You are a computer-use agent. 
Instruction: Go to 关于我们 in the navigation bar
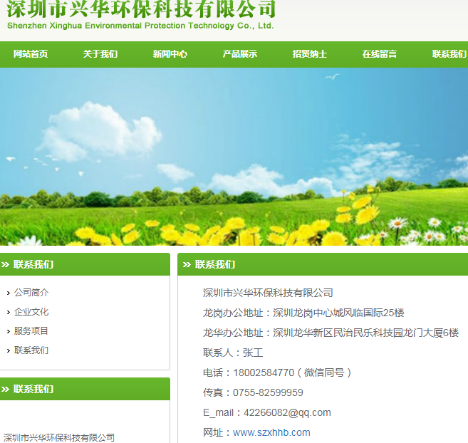point(100,54)
